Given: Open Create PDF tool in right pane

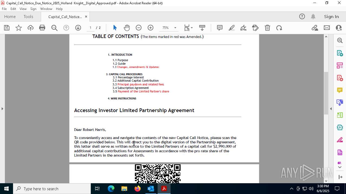Looking at the screenshot, I should point(340,78).
